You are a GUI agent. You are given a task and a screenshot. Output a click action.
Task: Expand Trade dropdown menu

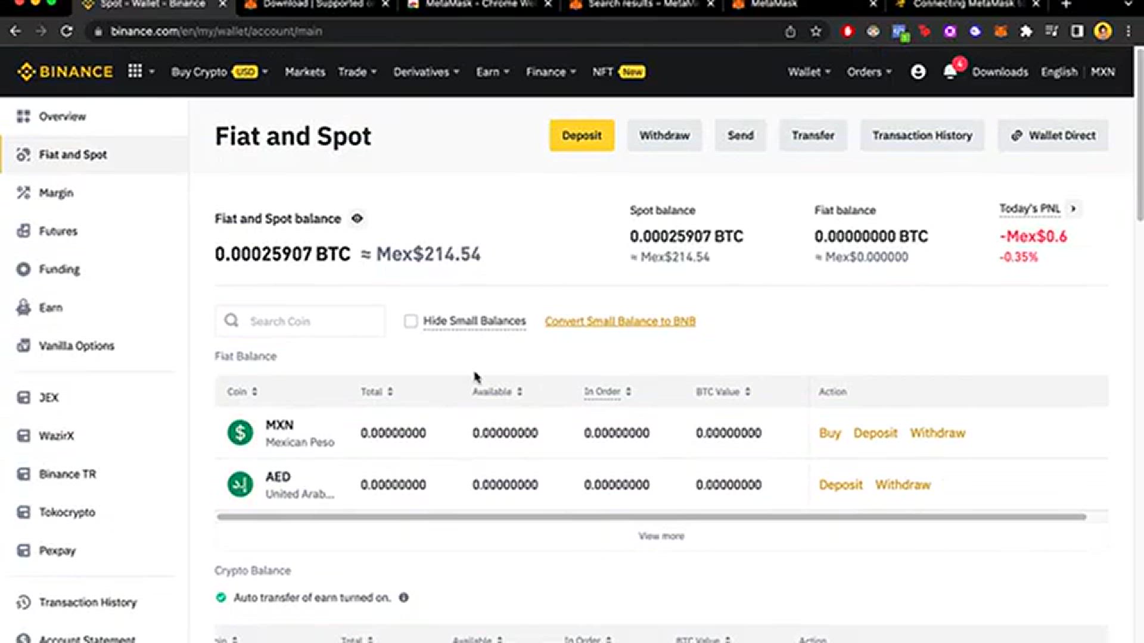357,71
